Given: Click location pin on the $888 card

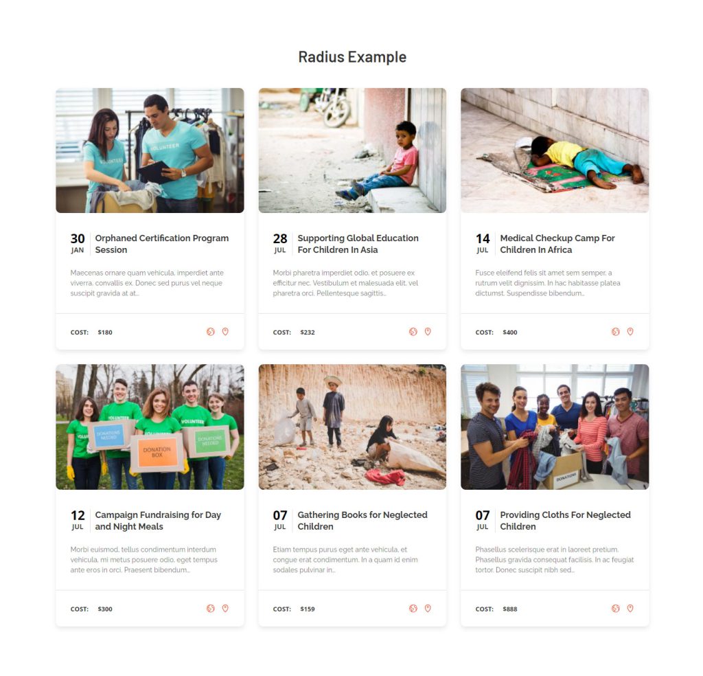Looking at the screenshot, I should pos(630,609).
